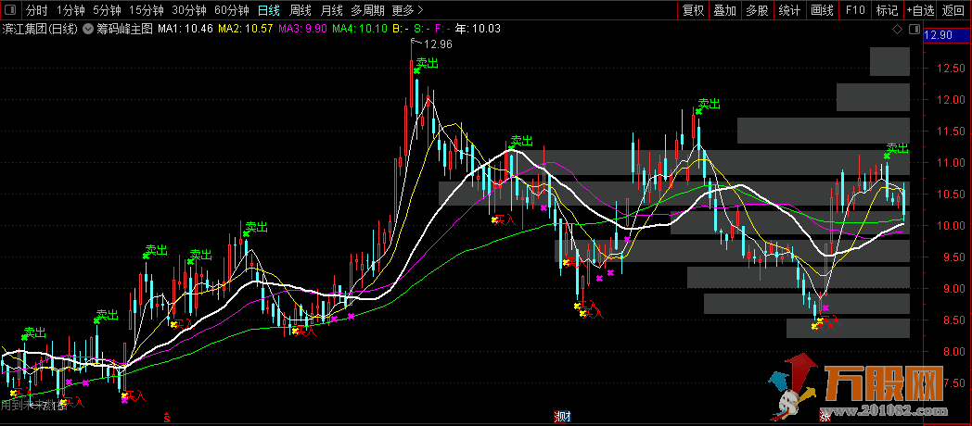
Task: Switch to the 月线 monthly tab
Action: coord(332,10)
